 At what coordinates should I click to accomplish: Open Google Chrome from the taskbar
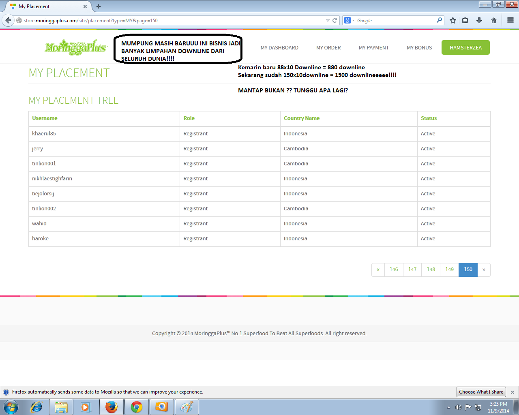pyautogui.click(x=137, y=407)
